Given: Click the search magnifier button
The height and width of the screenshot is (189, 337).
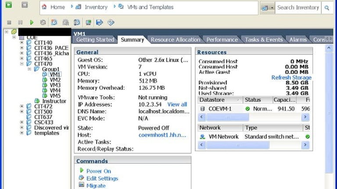Looking at the screenshot, I should (327, 8).
